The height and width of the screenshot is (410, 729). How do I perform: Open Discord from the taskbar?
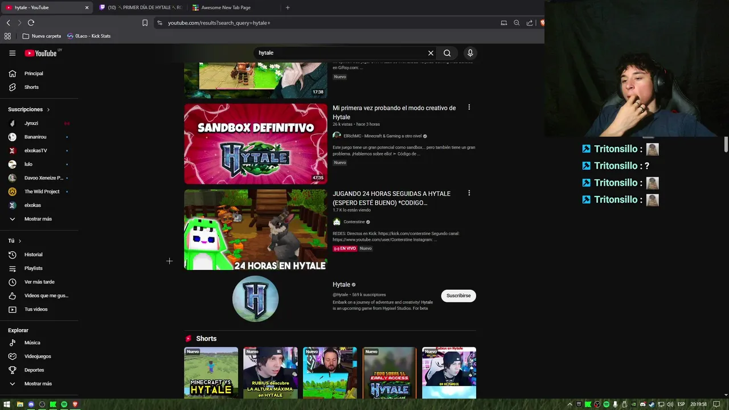click(x=31, y=404)
